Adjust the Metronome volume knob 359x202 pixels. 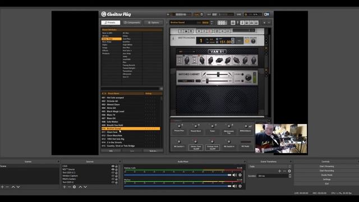pos(253,41)
